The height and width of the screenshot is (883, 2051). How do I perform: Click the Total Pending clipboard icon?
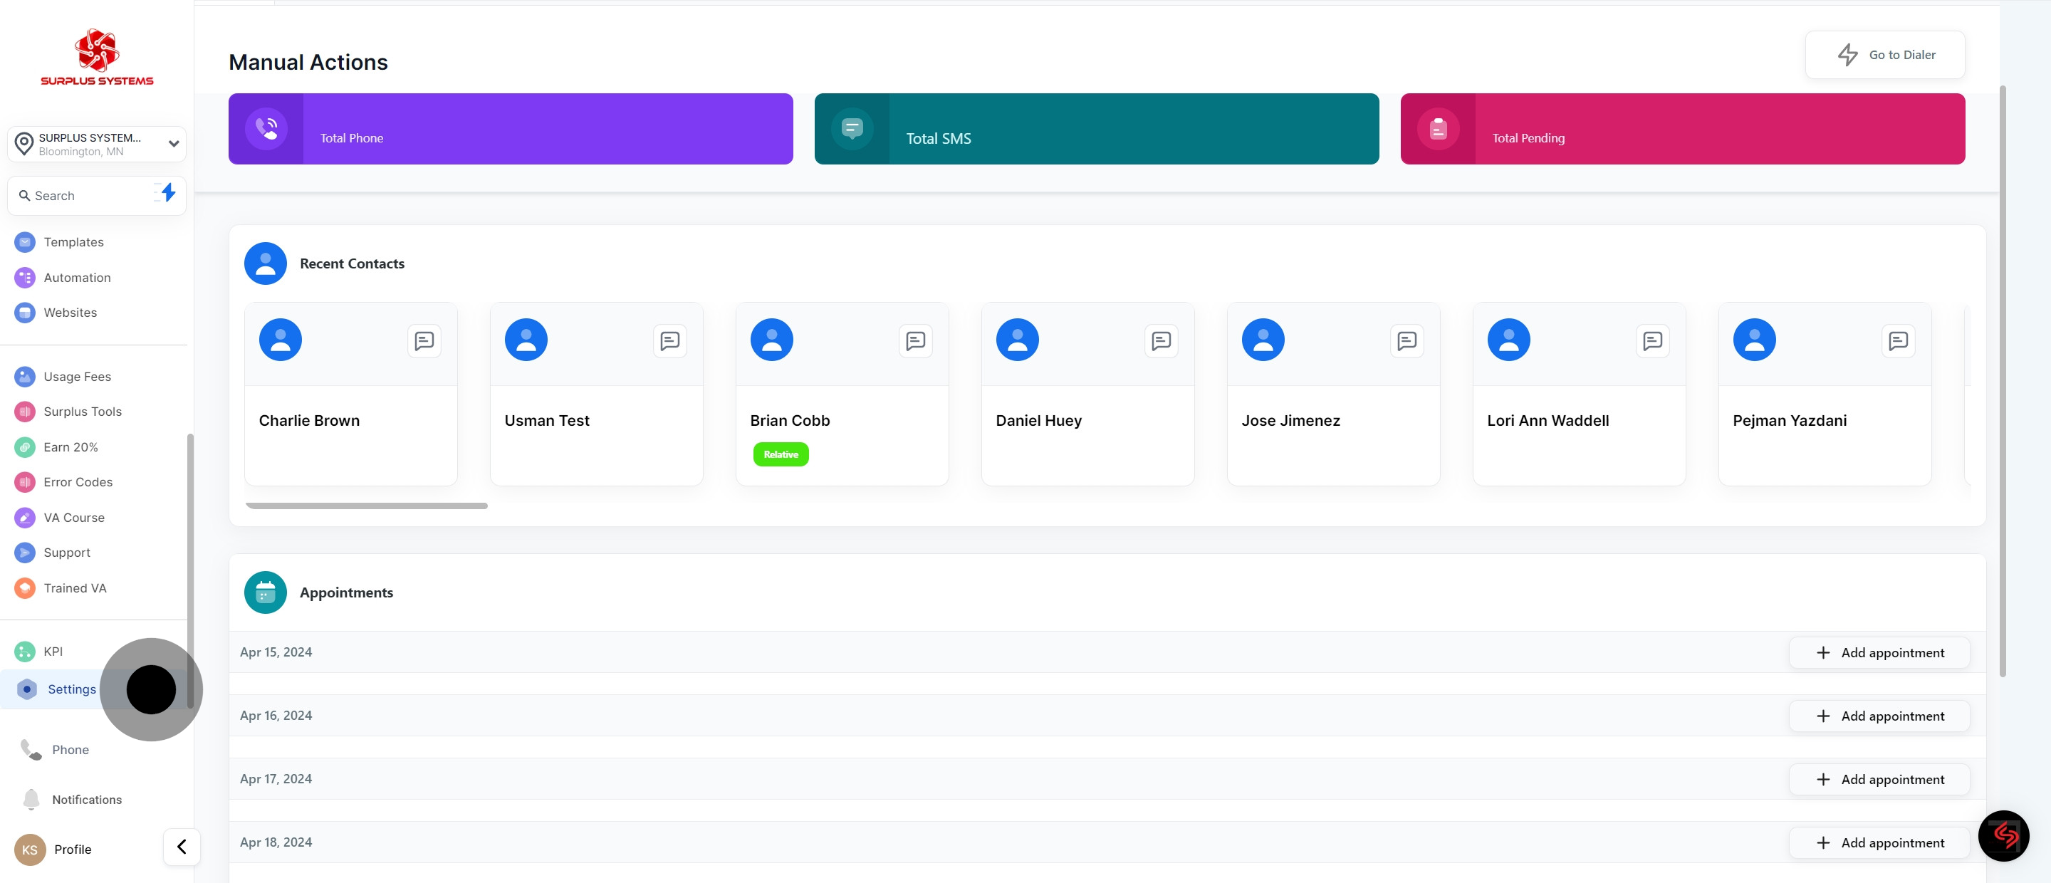pos(1438,129)
